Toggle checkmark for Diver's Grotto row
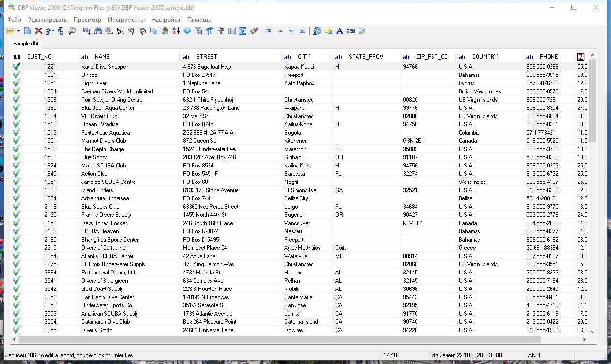 (16, 330)
